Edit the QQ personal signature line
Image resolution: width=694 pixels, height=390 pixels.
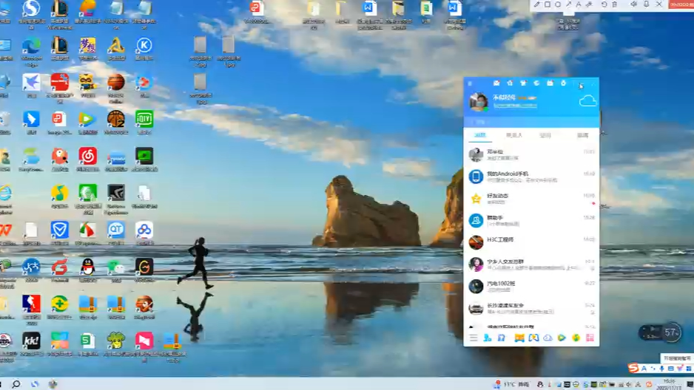pos(515,106)
